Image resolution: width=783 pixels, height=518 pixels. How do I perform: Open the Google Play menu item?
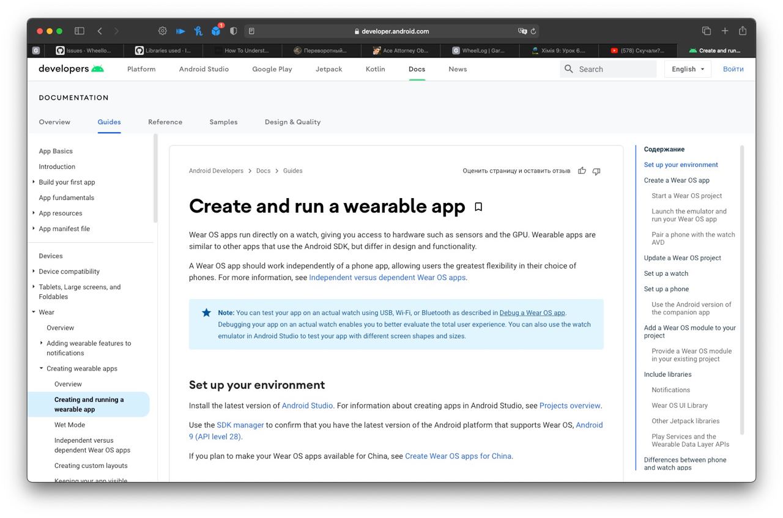pos(272,69)
